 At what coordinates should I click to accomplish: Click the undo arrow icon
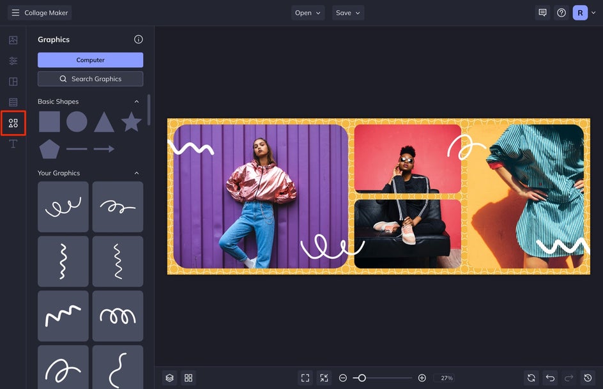click(x=550, y=378)
